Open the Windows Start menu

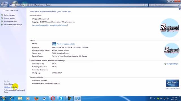click(3, 98)
